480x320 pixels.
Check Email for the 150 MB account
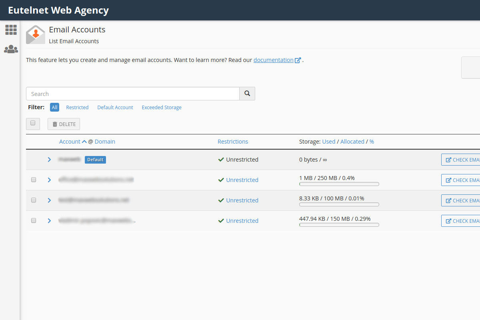pos(461,221)
